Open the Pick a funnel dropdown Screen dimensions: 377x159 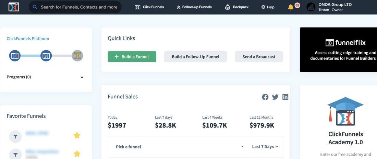click(180, 147)
